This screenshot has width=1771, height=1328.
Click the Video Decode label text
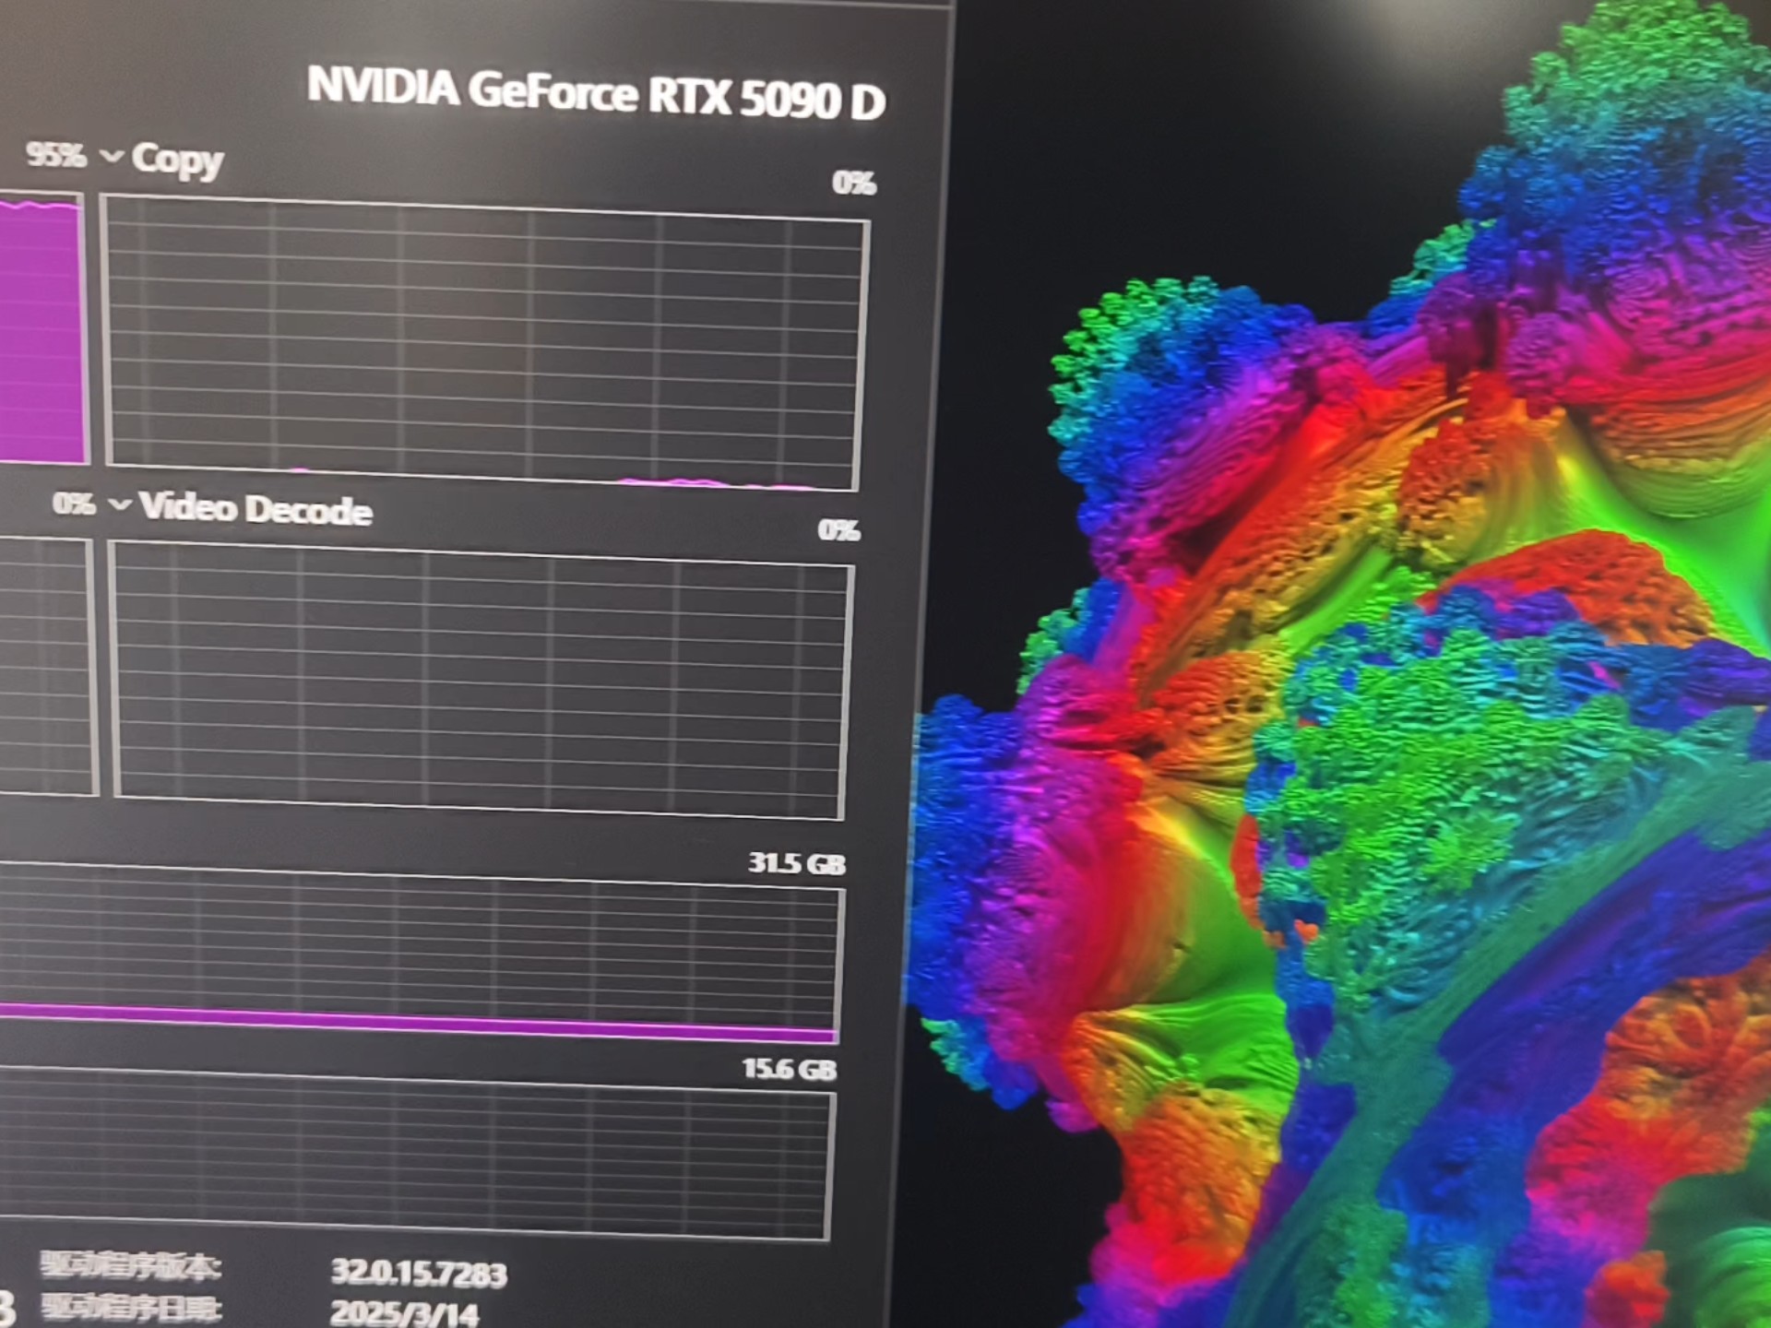point(256,508)
